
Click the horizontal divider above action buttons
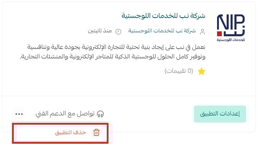(129, 96)
